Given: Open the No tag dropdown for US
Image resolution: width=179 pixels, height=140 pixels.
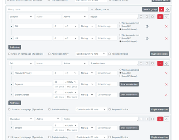Looking at the screenshot, I should click(87, 38).
